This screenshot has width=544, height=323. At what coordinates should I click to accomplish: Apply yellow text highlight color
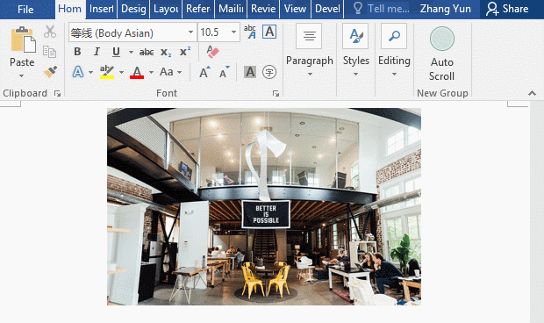point(107,72)
